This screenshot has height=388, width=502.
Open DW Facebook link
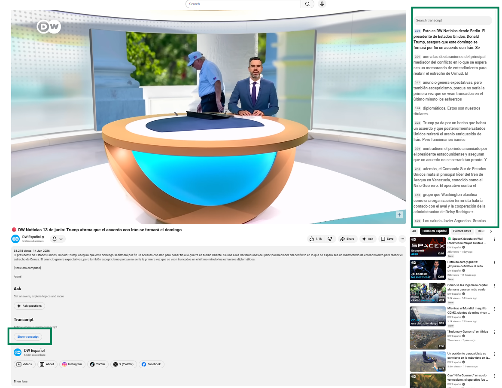pyautogui.click(x=152, y=364)
